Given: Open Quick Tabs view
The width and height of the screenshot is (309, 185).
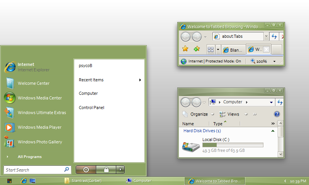Looking at the screenshot, I should coord(211,49).
